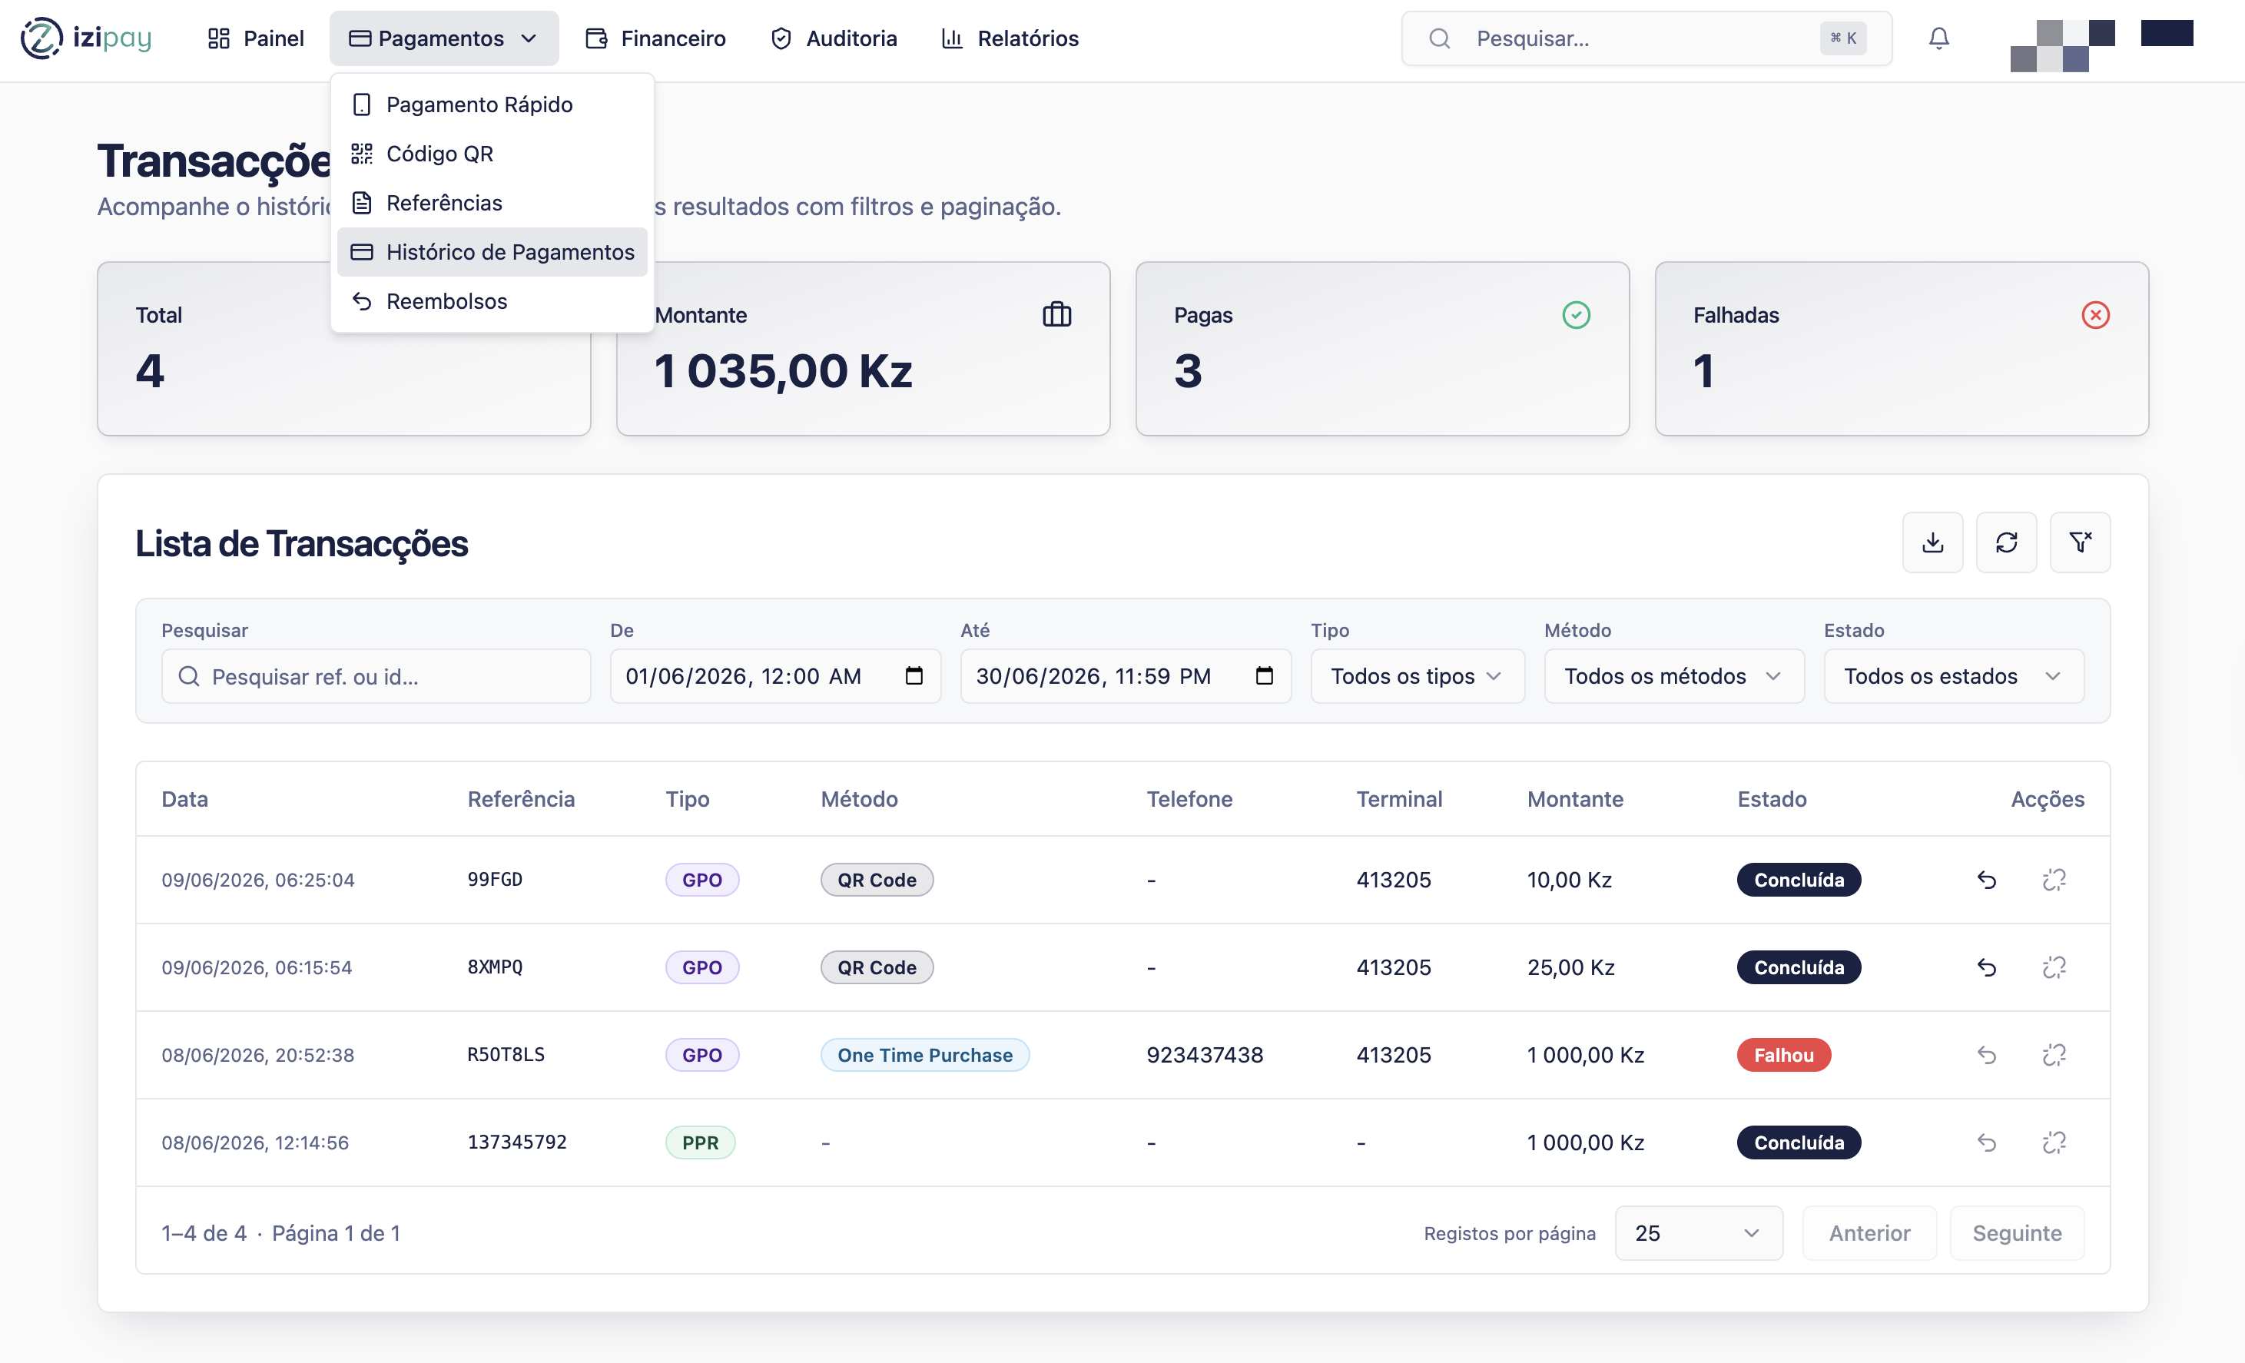The width and height of the screenshot is (2245, 1363).
Task: Click the izipay logo
Action: (x=85, y=38)
